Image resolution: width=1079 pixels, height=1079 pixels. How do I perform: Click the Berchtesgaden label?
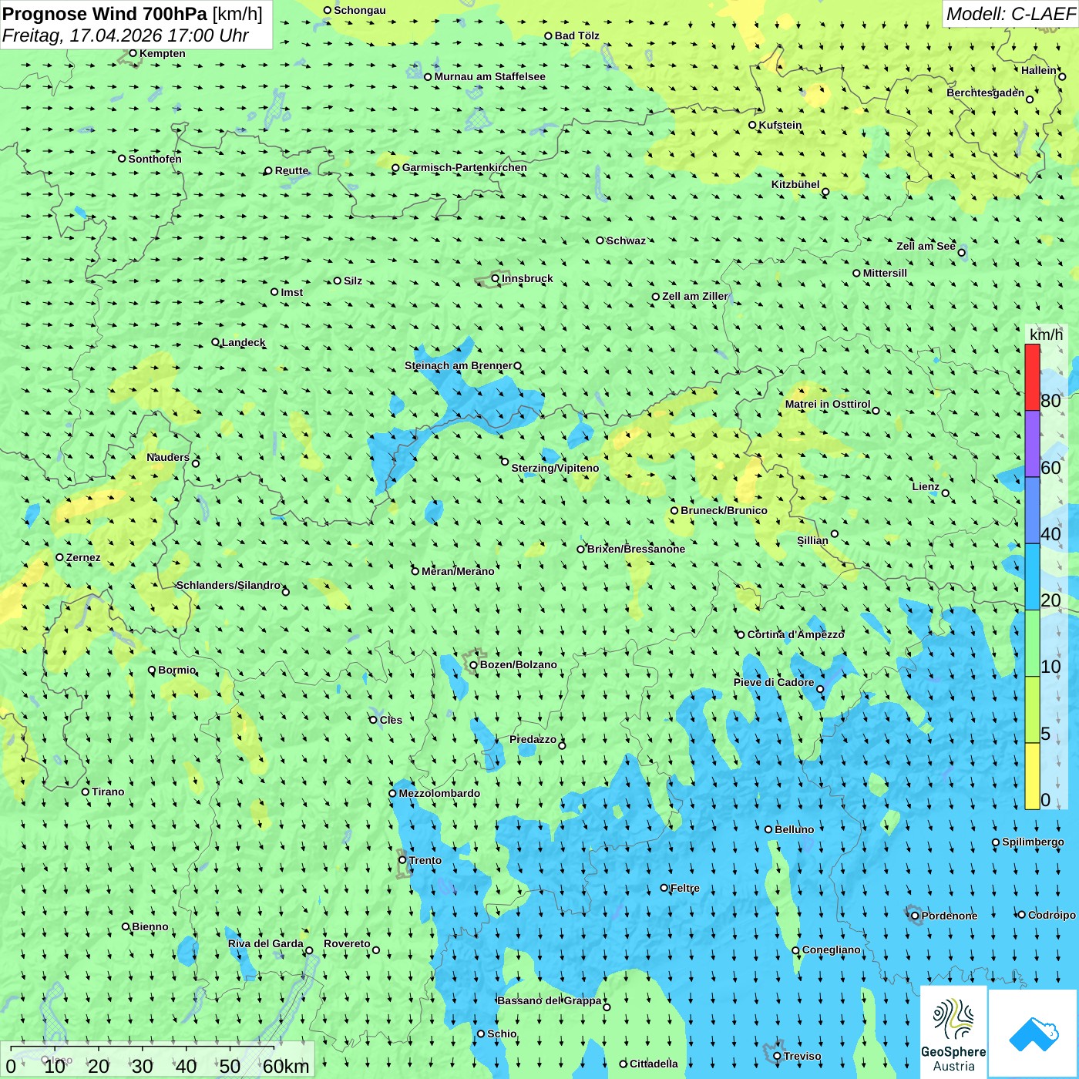click(x=986, y=92)
